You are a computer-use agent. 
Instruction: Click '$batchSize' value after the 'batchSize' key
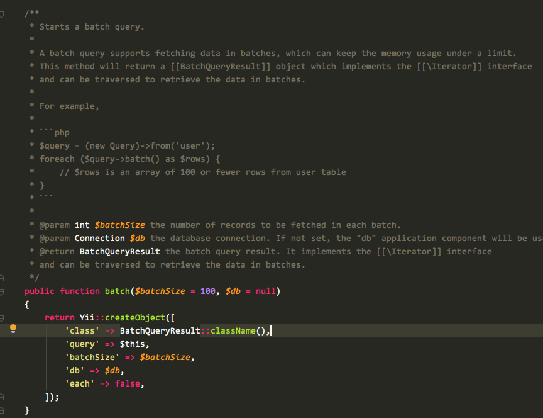click(x=165, y=358)
